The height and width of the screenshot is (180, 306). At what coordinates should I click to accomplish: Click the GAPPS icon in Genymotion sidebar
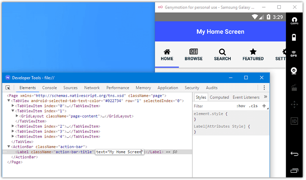pyautogui.click(x=294, y=21)
